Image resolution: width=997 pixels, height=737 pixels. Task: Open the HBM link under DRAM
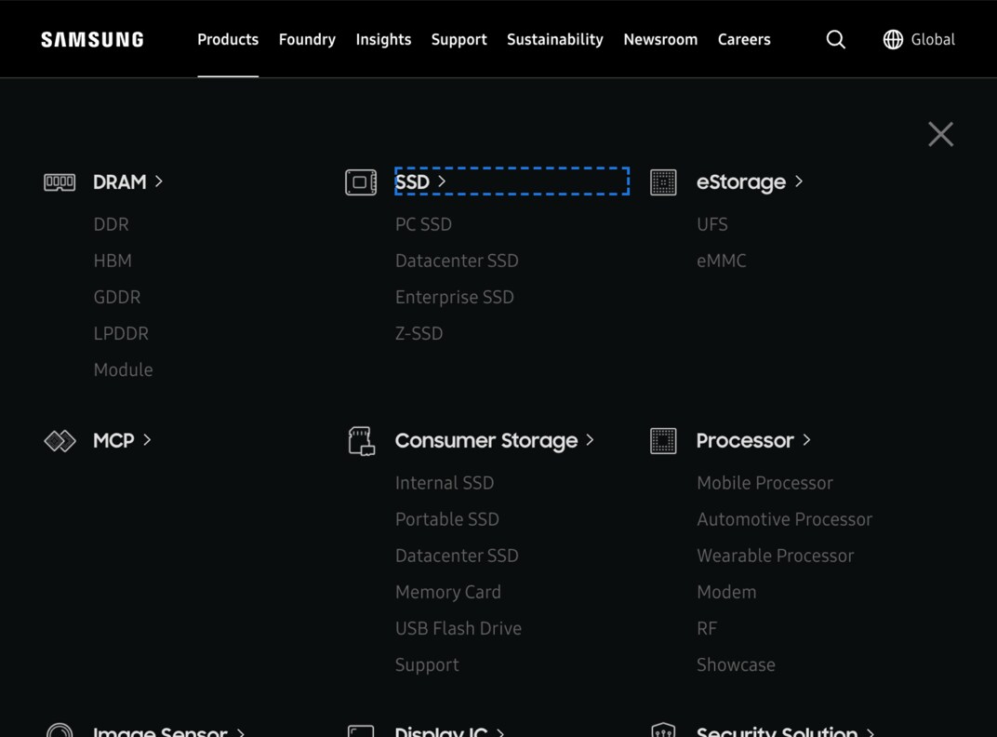(x=113, y=261)
